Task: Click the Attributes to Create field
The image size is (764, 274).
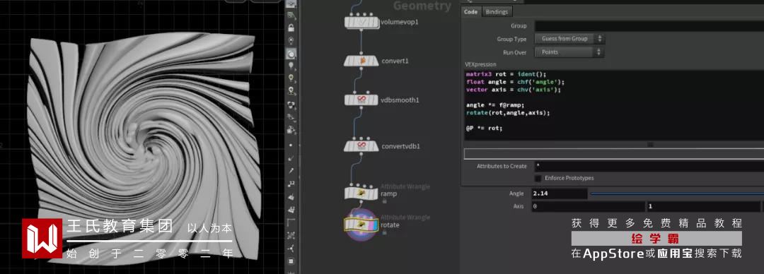Action: coord(649,166)
